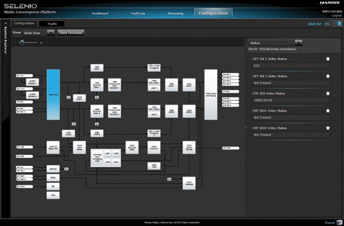Screen dimensions: 344x226
Task: Open the Fault Log page
Action: point(138,13)
